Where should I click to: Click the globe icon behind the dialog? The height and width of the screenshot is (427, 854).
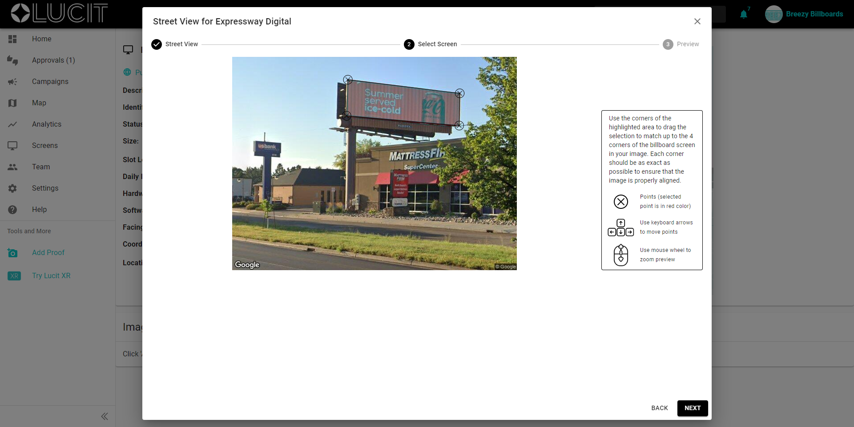pyautogui.click(x=127, y=72)
